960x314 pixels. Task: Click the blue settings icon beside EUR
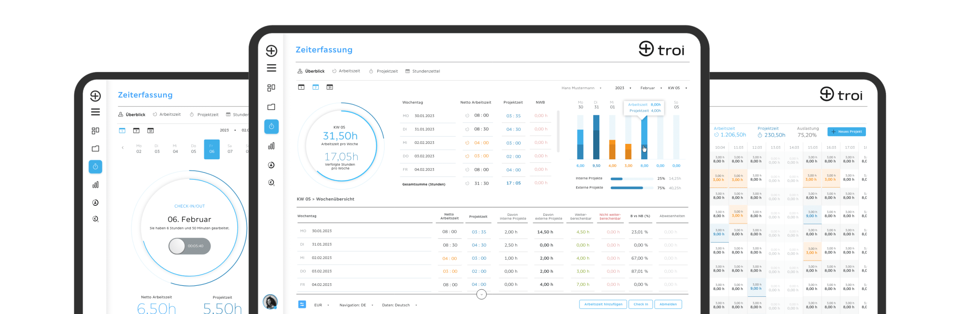tap(302, 304)
